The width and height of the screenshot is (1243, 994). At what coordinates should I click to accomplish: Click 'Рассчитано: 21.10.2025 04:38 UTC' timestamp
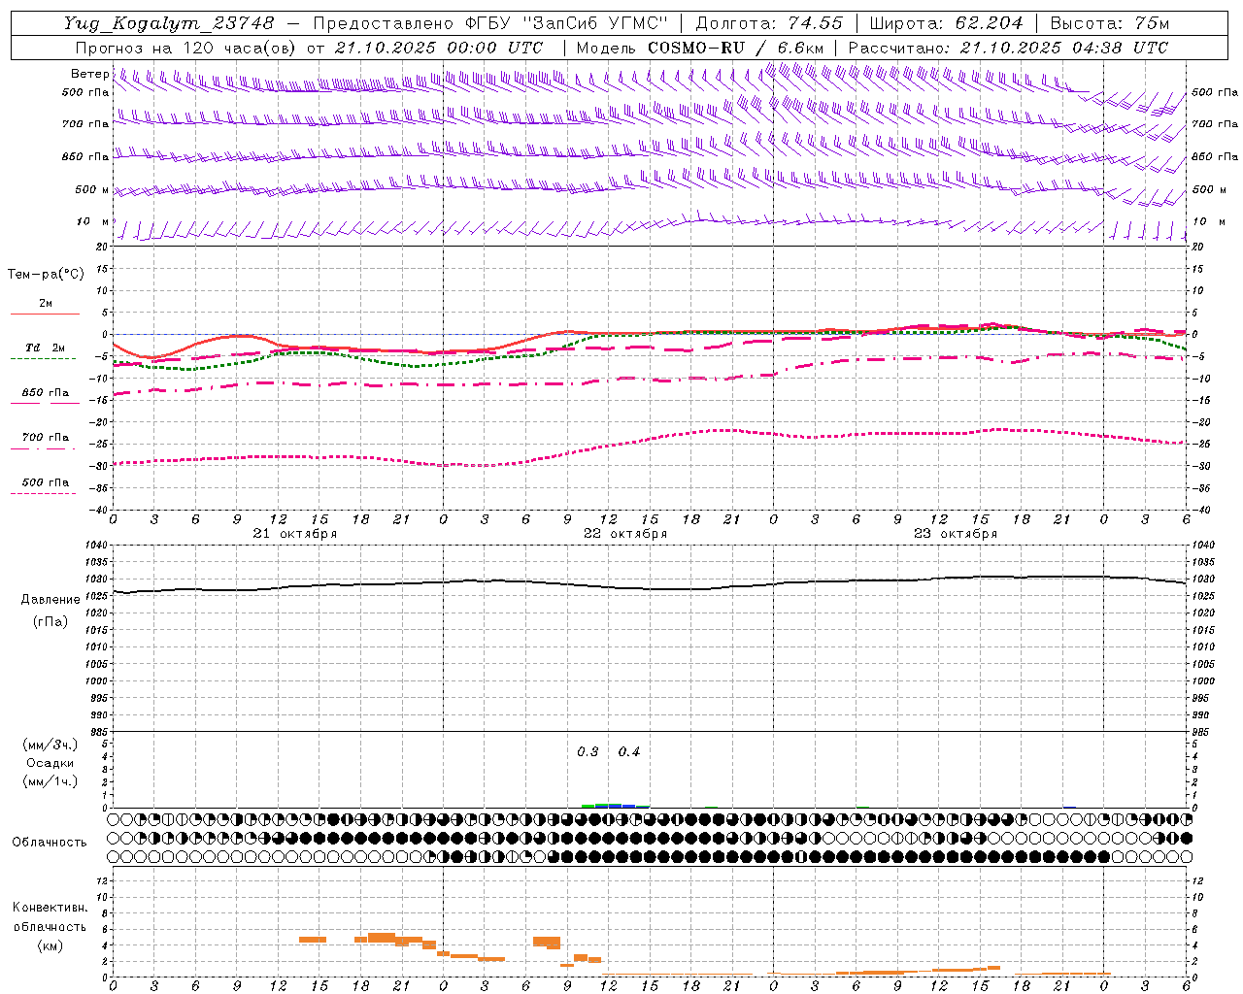coord(1008,48)
